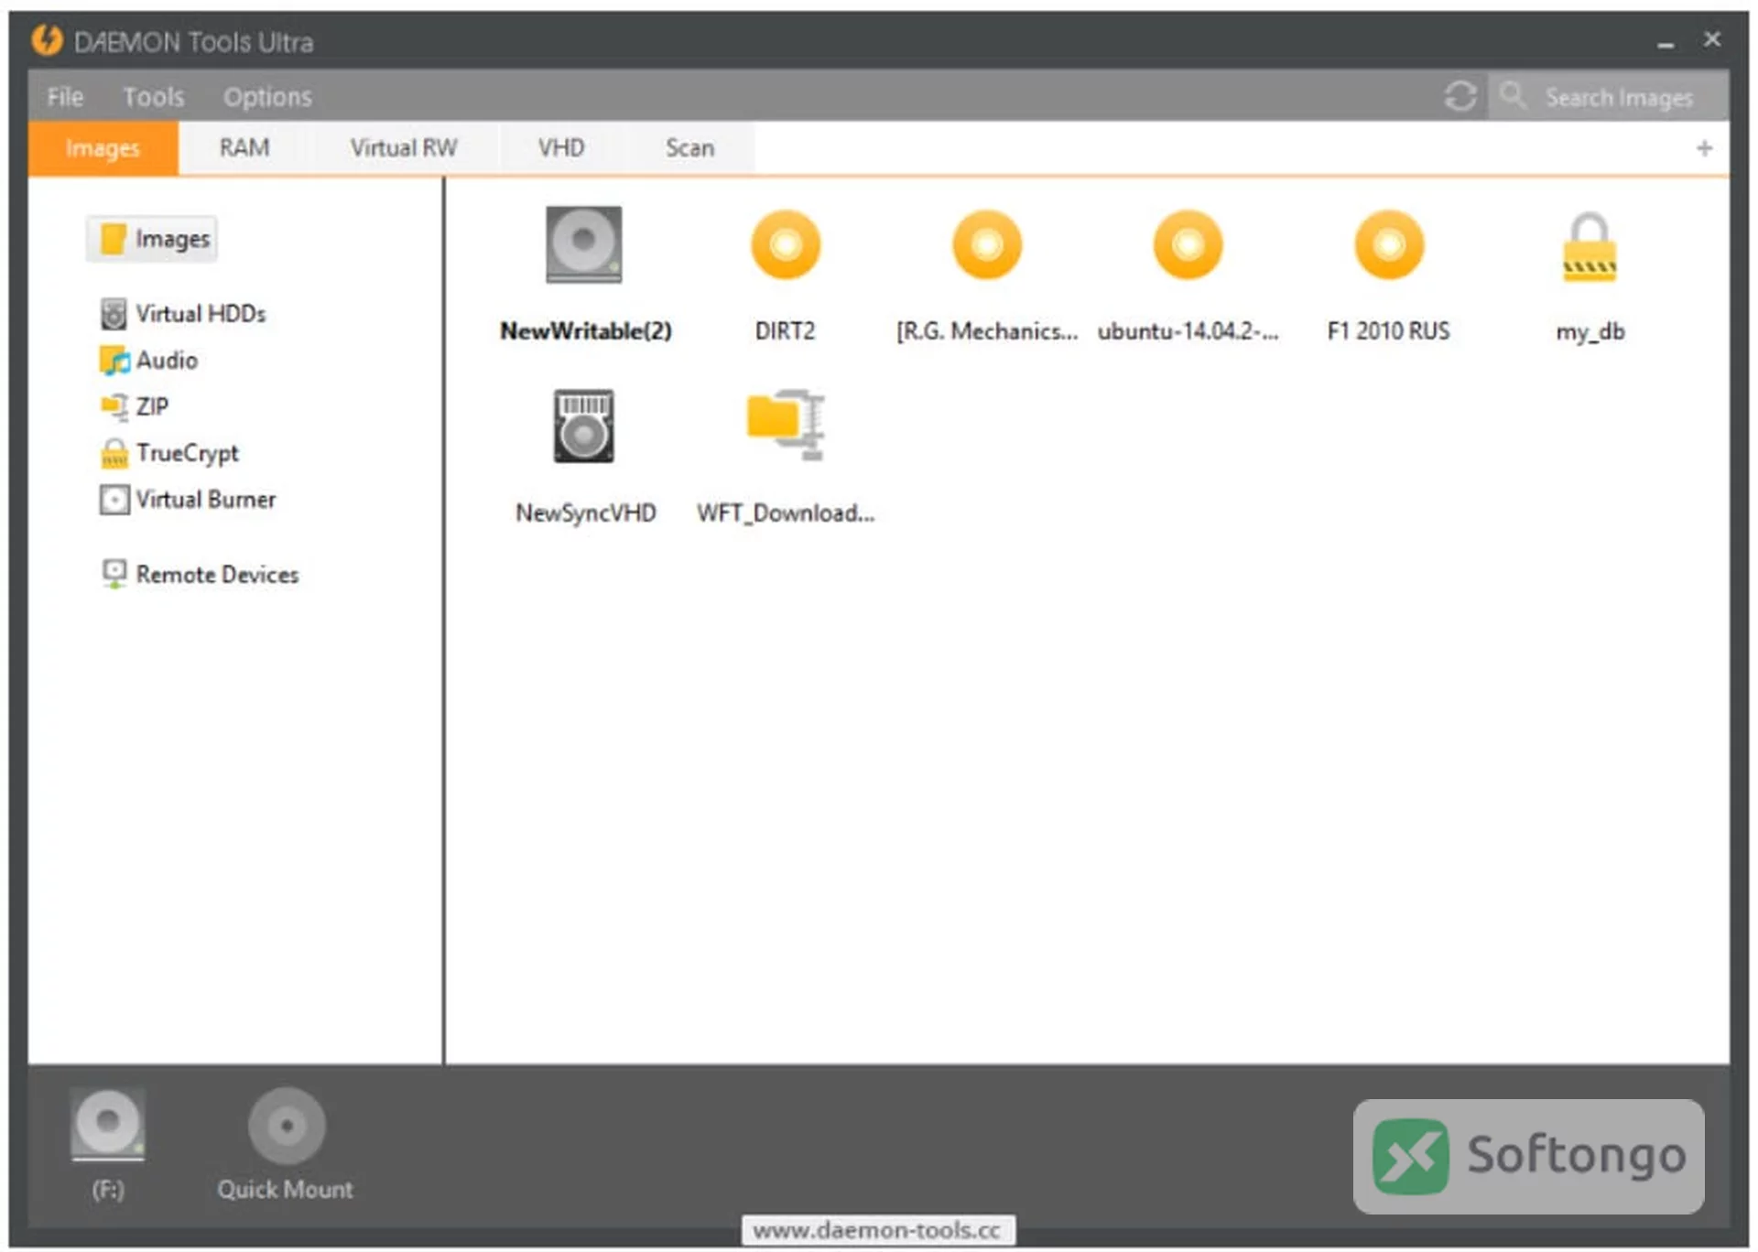Select Images in the sidebar

point(153,239)
